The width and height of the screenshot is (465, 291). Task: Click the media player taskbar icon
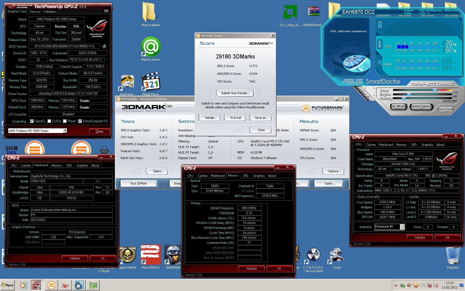pyautogui.click(x=23, y=285)
